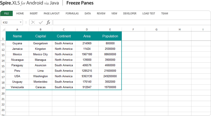
Task: Select the cell containing Georgetown
Action: 40,43
